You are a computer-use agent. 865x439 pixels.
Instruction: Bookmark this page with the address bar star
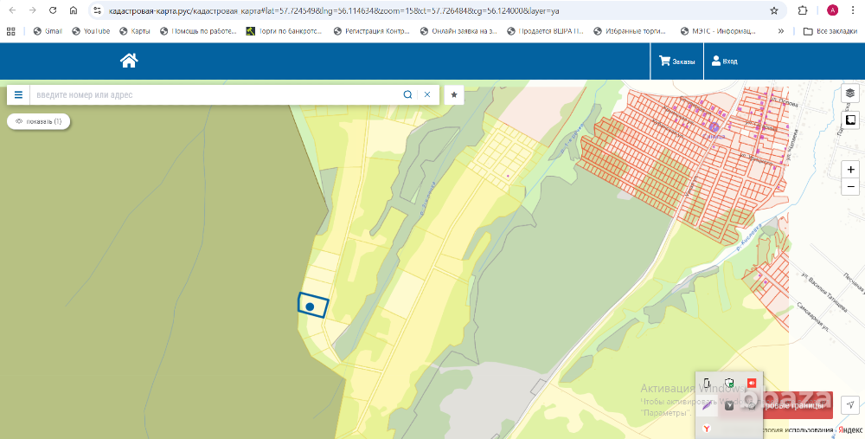[x=774, y=10]
